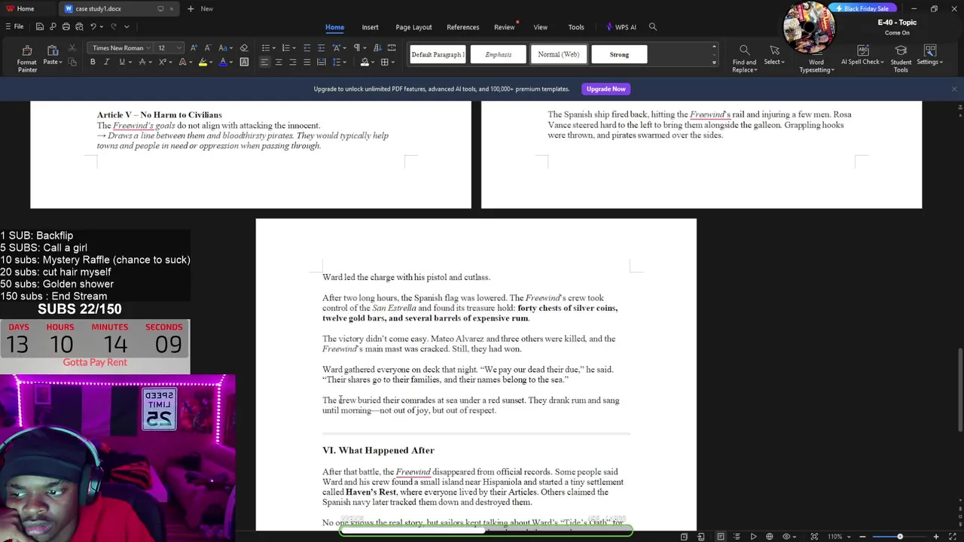
Task: Click the distributed alignment icon
Action: [x=321, y=62]
